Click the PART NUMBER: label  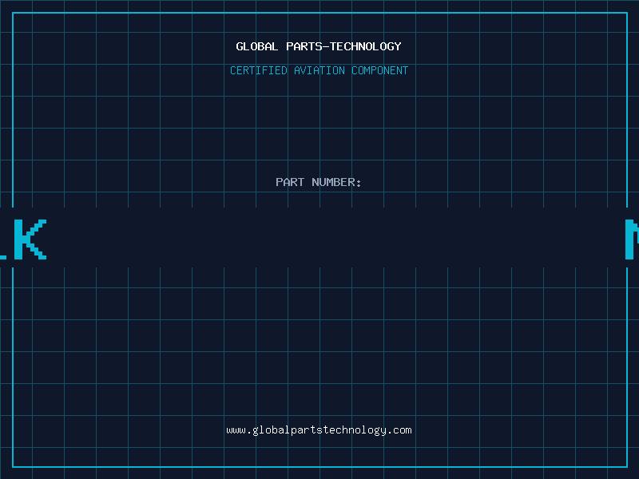(x=319, y=182)
